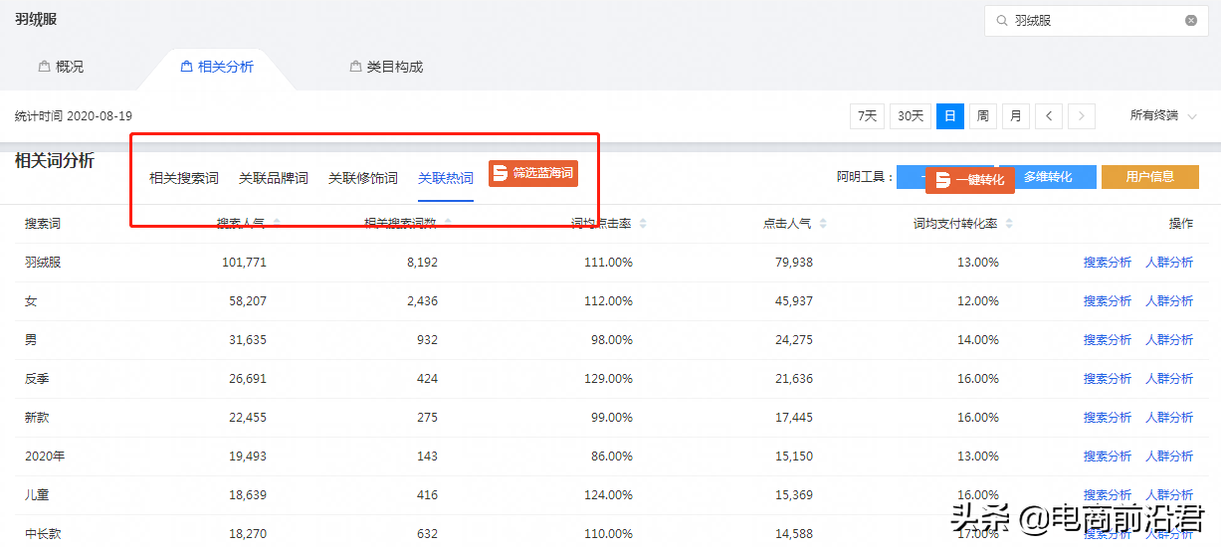Click the 129.00% click rate value
Screen dimensions: 1221x550
click(x=609, y=379)
